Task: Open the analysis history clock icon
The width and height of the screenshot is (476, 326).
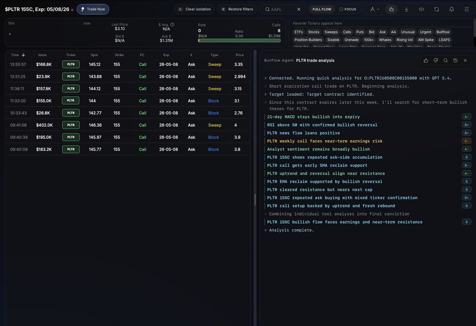Action: click(x=455, y=60)
